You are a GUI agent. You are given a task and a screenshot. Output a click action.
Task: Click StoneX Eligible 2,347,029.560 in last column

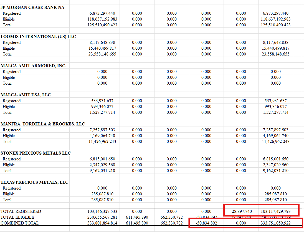point(276,165)
